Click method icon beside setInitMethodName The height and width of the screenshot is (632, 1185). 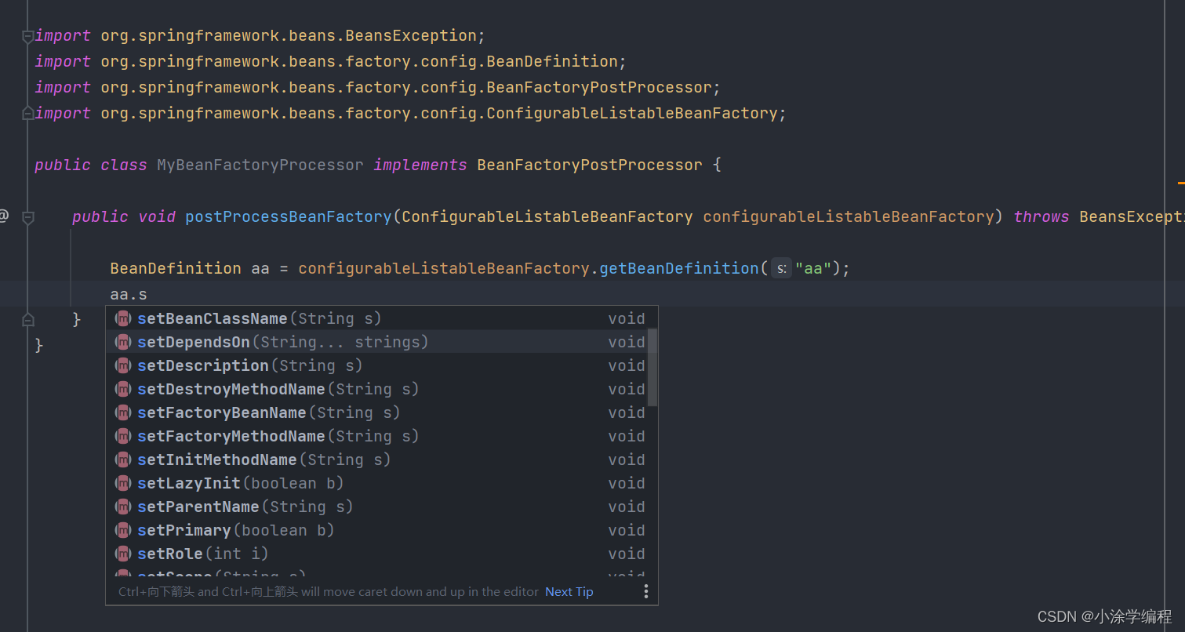click(123, 459)
